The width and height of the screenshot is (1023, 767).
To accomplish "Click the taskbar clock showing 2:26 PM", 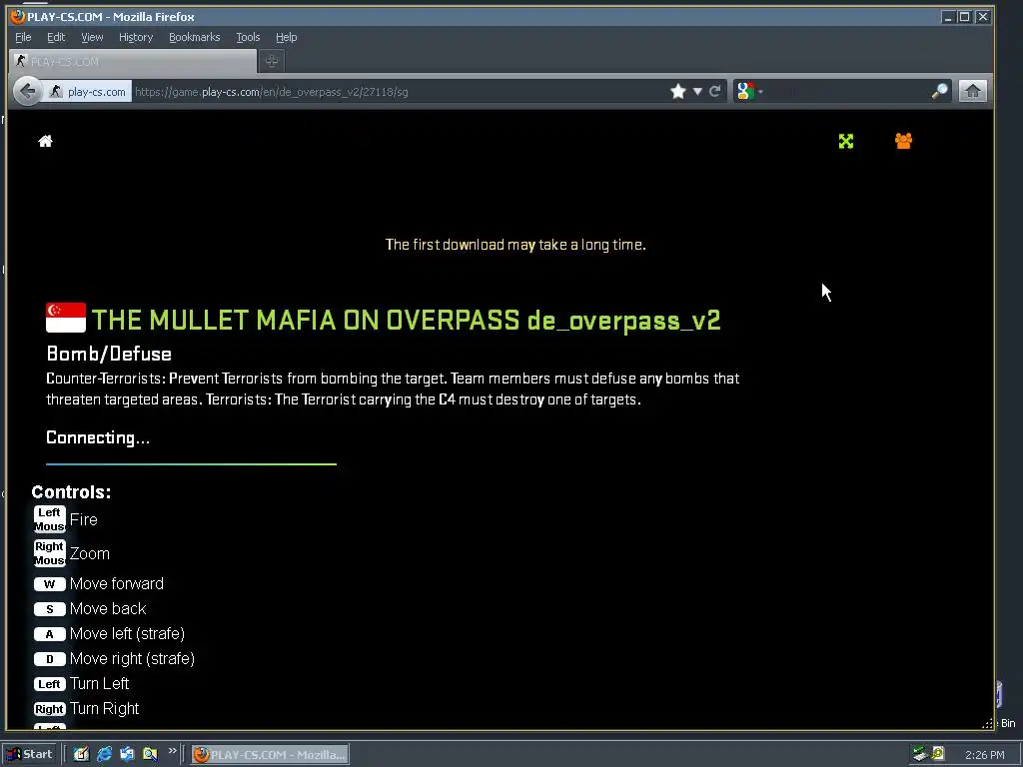I will coord(984,755).
